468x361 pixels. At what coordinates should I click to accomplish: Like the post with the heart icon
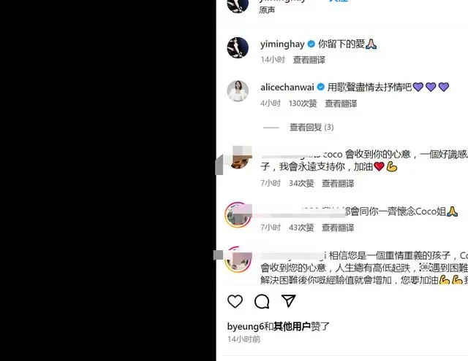click(x=235, y=301)
